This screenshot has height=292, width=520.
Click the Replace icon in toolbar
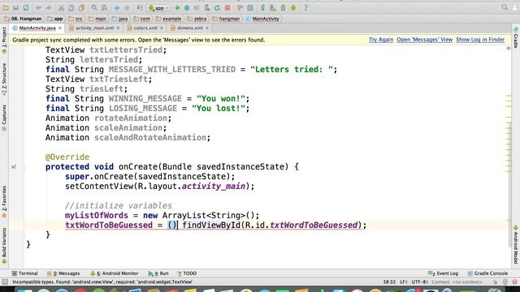(104, 7)
